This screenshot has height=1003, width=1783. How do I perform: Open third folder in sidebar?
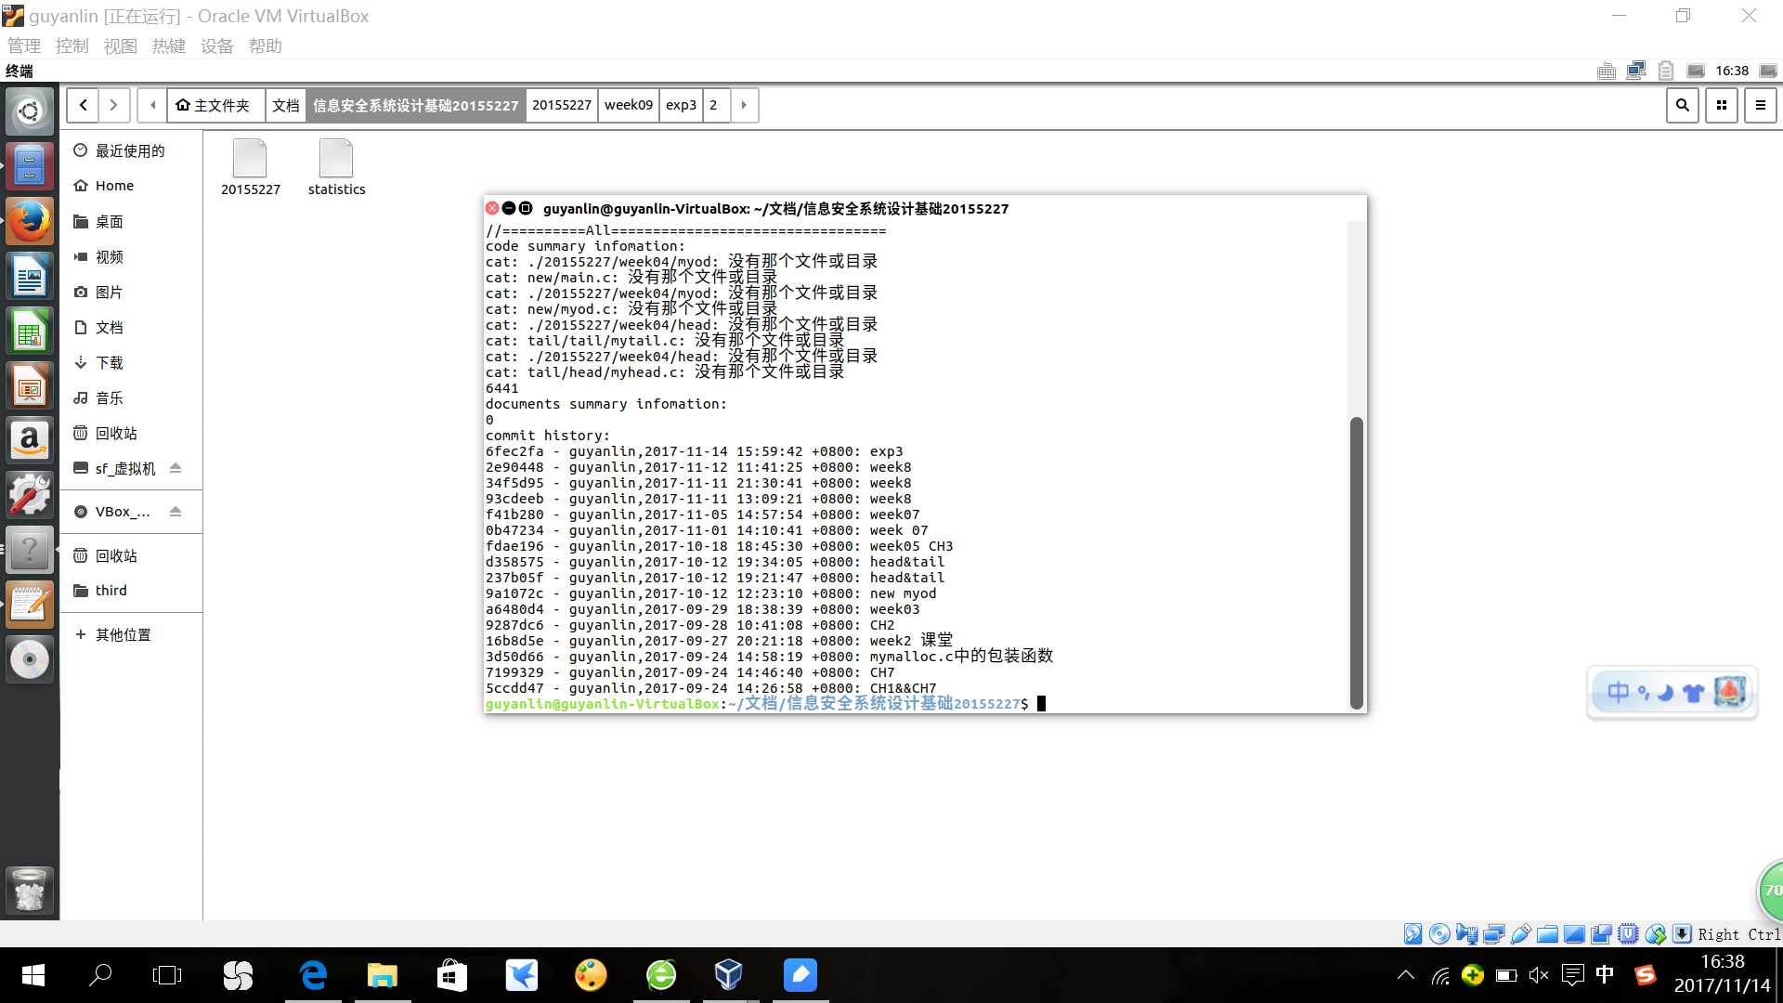pyautogui.click(x=131, y=591)
